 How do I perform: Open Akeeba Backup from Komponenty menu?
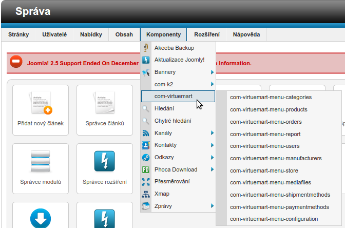174,48
